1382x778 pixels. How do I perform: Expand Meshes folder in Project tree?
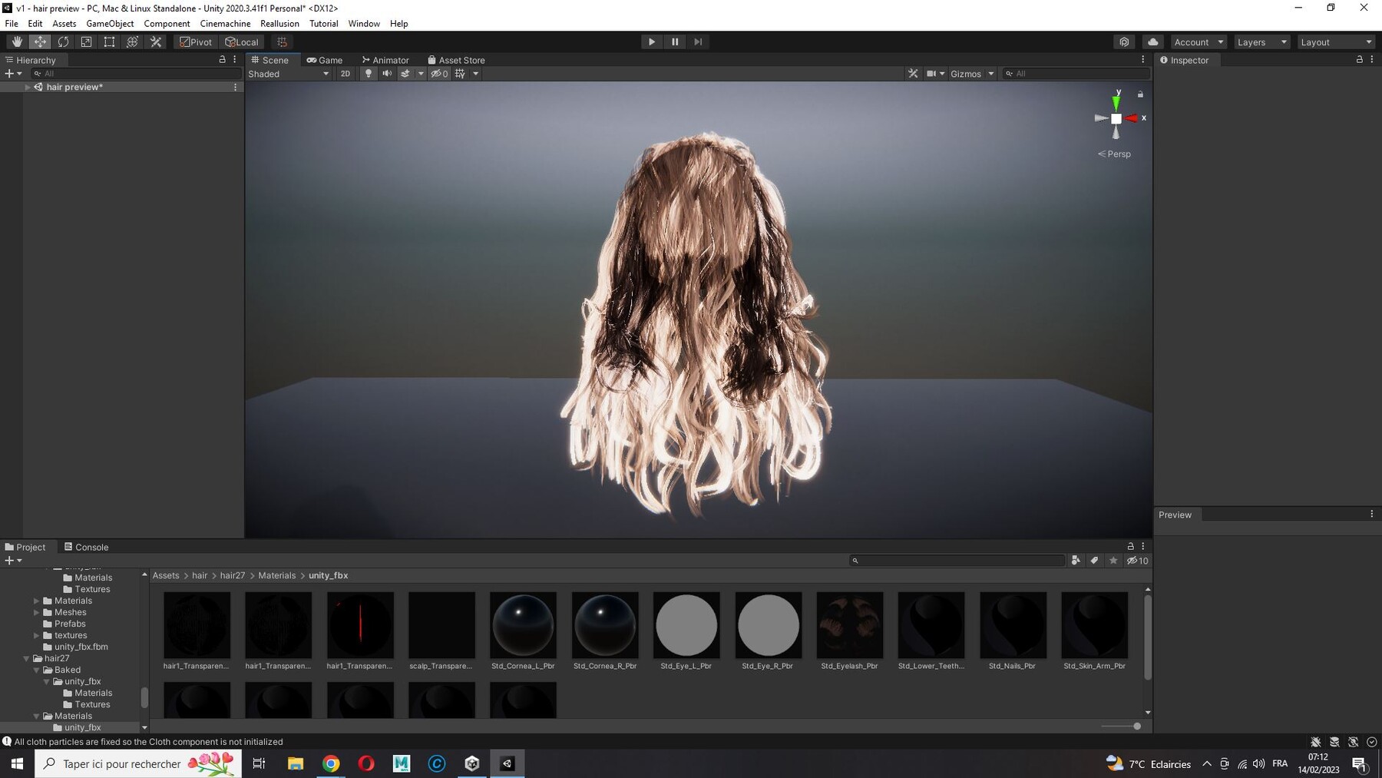36,612
